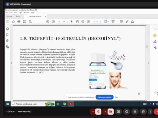The height and width of the screenshot is (118, 158).
Task: Bookmark file with the star icon
Action: coord(13,22)
